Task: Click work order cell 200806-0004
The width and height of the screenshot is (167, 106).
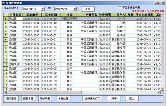Action: tap(32, 73)
